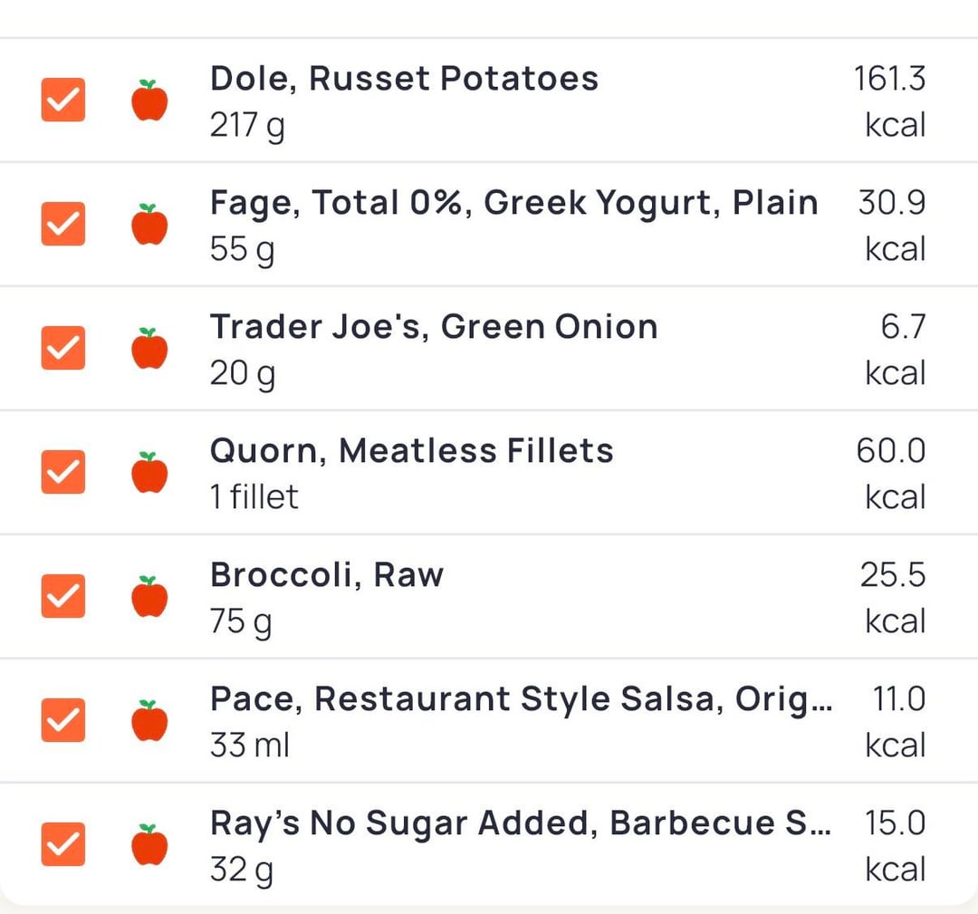The width and height of the screenshot is (978, 914).
Task: Open Fage Total 0% Greek Yogurt entry
Action: (x=513, y=203)
